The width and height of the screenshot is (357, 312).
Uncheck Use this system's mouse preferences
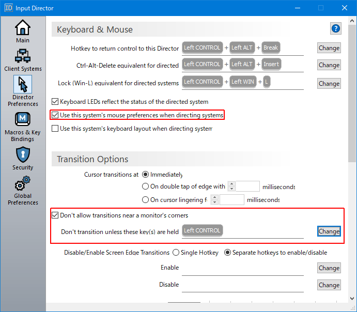click(x=56, y=115)
